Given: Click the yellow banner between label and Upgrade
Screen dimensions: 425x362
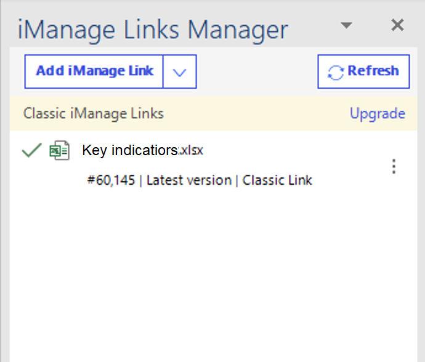Looking at the screenshot, I should [x=259, y=113].
